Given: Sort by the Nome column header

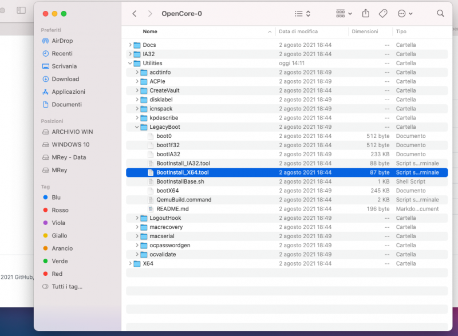Looking at the screenshot, I should point(150,31).
